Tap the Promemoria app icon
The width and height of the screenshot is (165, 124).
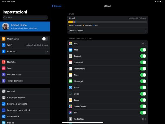click(x=70, y=69)
